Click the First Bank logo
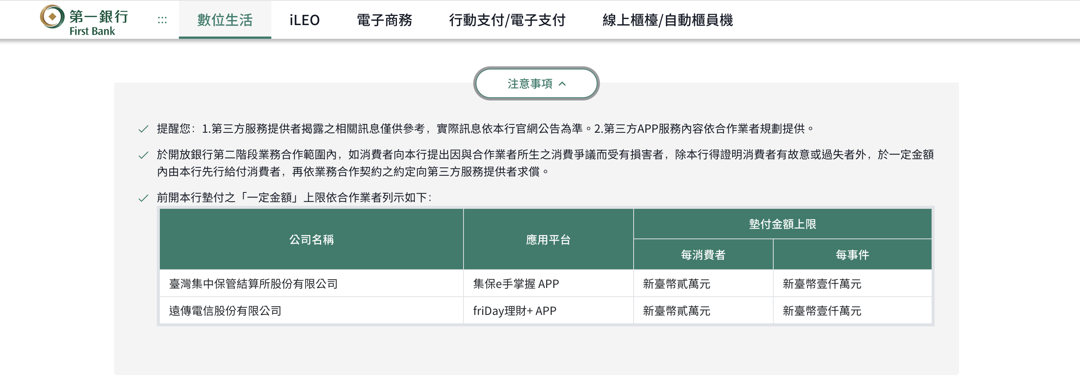Image resolution: width=1080 pixels, height=391 pixels. click(x=84, y=20)
